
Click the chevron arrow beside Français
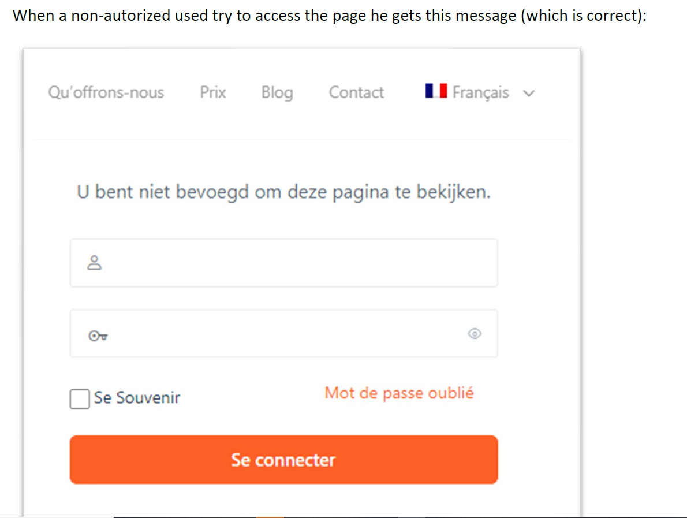click(x=528, y=94)
